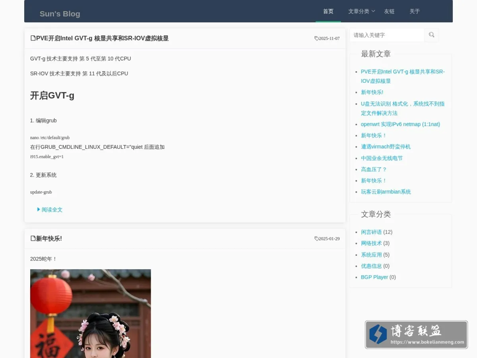Screen dimensions: 477x358
Task: Open 系统应用 category
Action: [x=371, y=255]
